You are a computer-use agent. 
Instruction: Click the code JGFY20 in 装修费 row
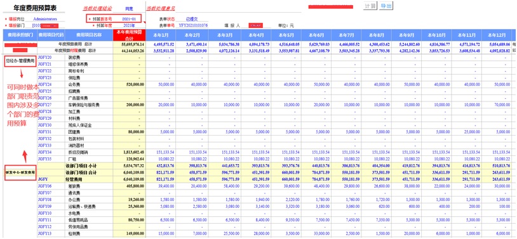click(x=45, y=57)
